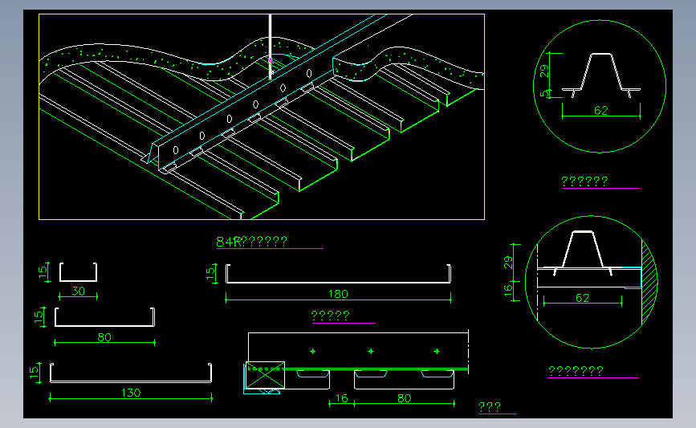Click the vertical hanger rod in the isometric view

(270, 47)
